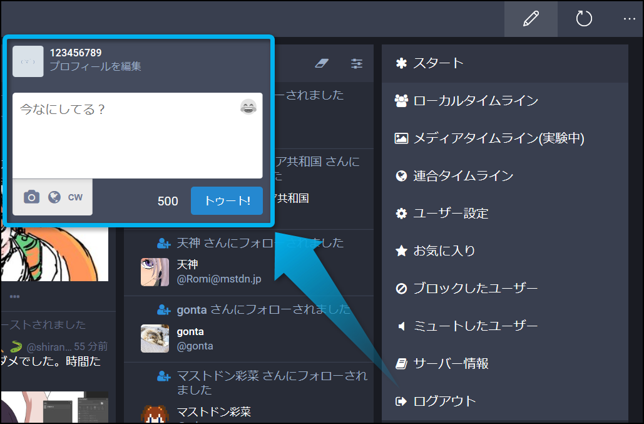Select 連合タイムライン menu item
644x424 pixels.
[463, 176]
